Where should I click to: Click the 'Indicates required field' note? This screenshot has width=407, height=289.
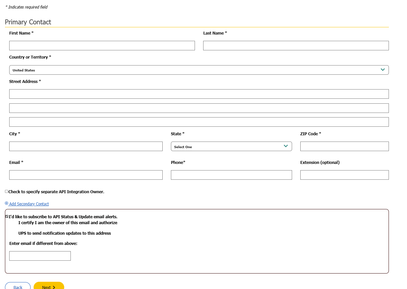click(x=27, y=7)
